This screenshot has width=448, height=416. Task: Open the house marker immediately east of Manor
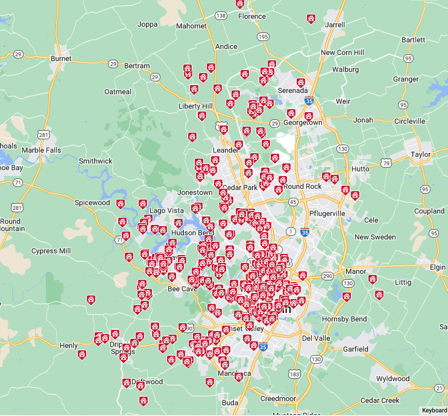(x=373, y=279)
